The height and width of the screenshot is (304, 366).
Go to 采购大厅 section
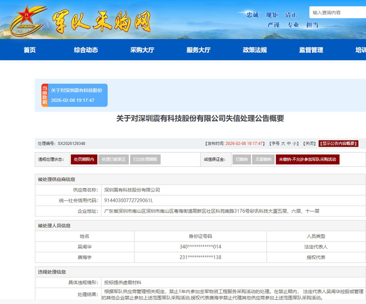pyautogui.click(x=142, y=50)
